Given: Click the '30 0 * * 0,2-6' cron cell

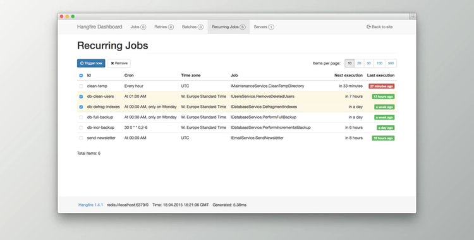Looking at the screenshot, I should 136,128.
